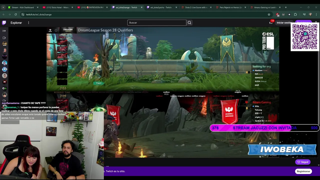The image size is (320, 180).
Task: Click the DreamLeague Season 28 Qualifiers title
Action: click(x=105, y=30)
